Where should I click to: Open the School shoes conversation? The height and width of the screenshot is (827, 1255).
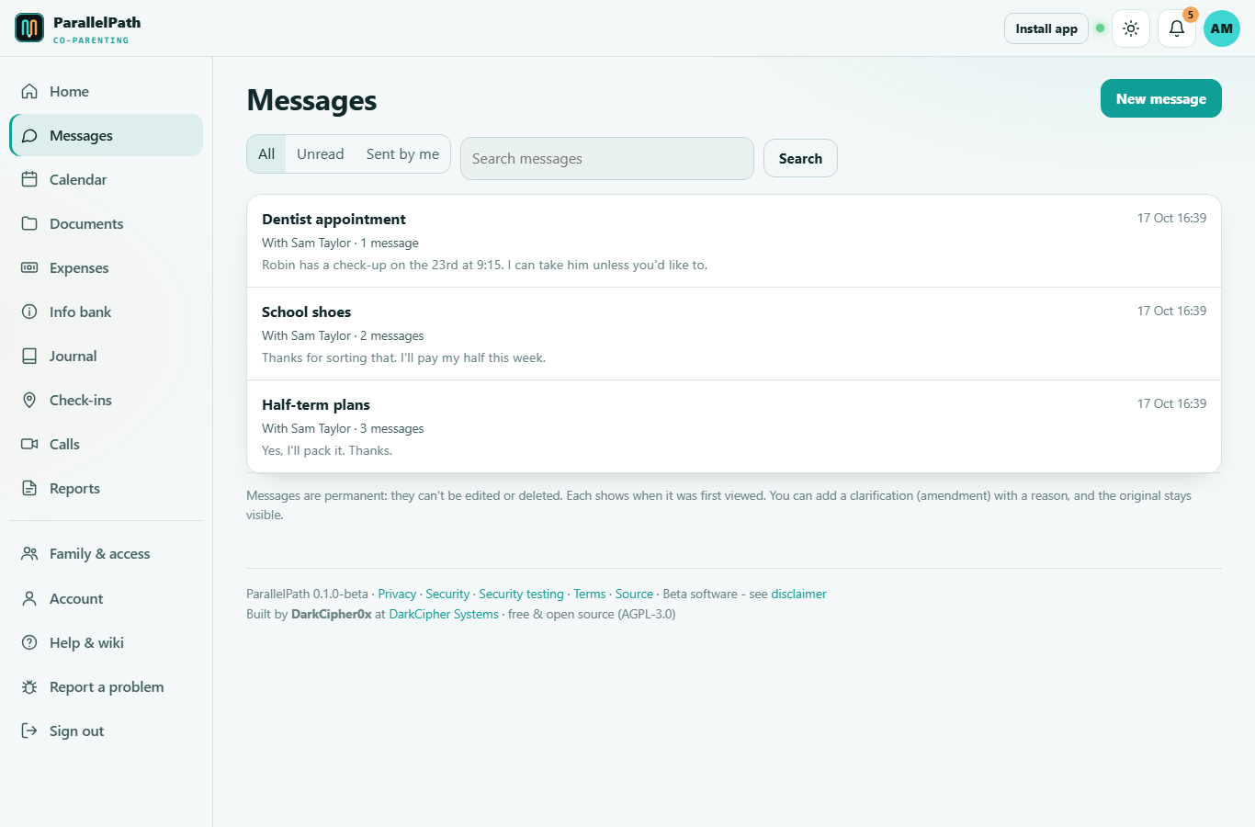click(734, 334)
